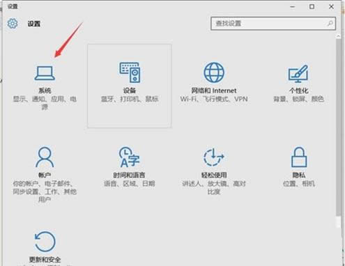The height and width of the screenshot is (266, 345).
Task: Click description 讲述人、放大镜、高对比度
Action: [x=214, y=187]
